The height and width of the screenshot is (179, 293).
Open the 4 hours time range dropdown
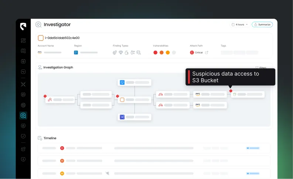[x=240, y=24]
